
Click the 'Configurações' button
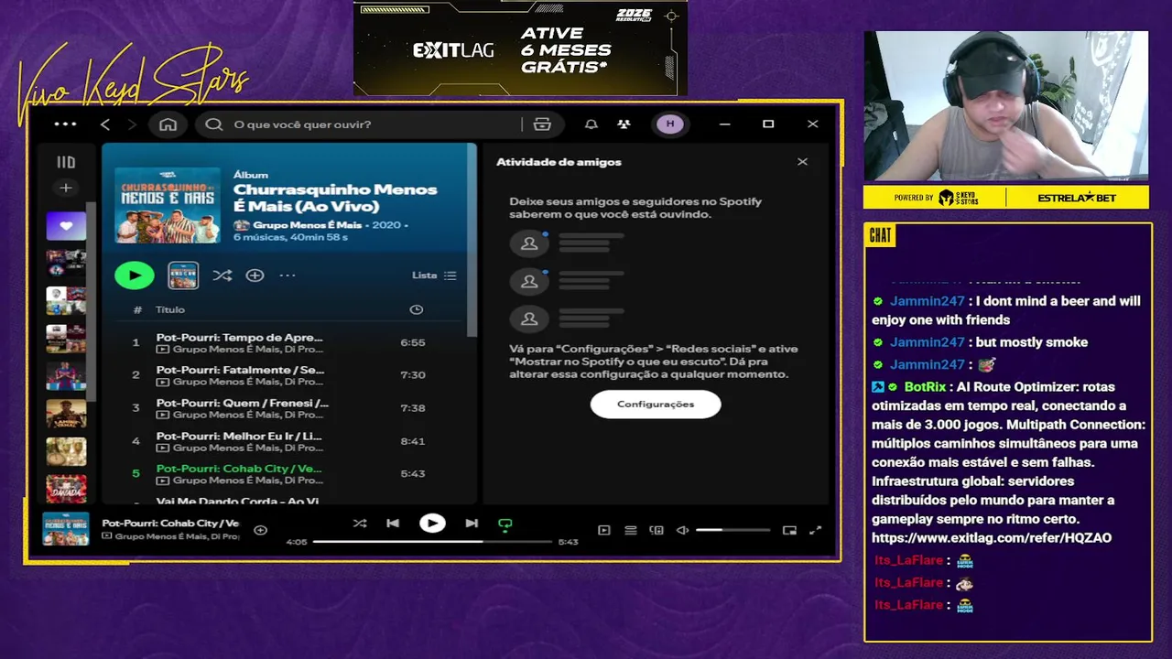[x=656, y=404]
